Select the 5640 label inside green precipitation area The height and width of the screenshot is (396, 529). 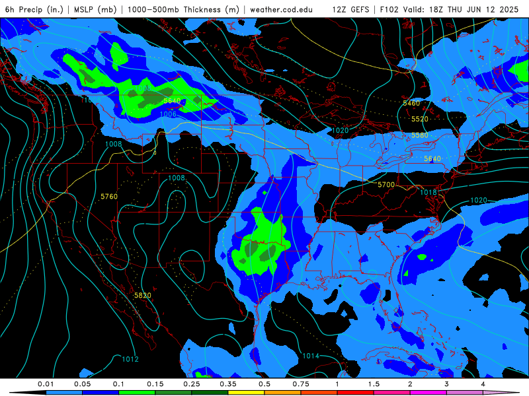pyautogui.click(x=172, y=101)
